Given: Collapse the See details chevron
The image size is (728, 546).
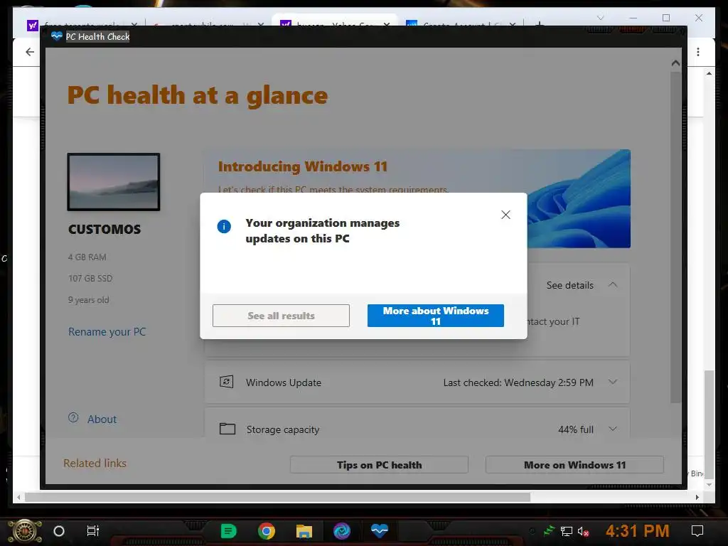Looking at the screenshot, I should (612, 284).
